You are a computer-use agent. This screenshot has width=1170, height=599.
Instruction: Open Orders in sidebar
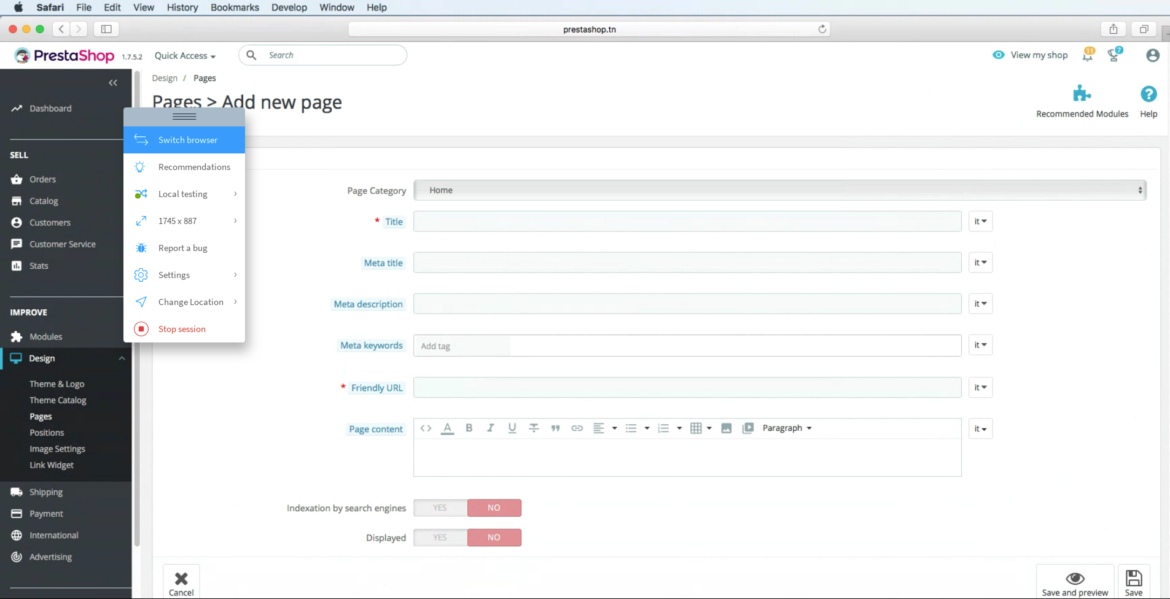42,179
